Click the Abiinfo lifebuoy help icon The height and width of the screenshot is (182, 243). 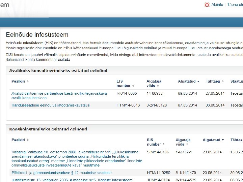[207, 5]
